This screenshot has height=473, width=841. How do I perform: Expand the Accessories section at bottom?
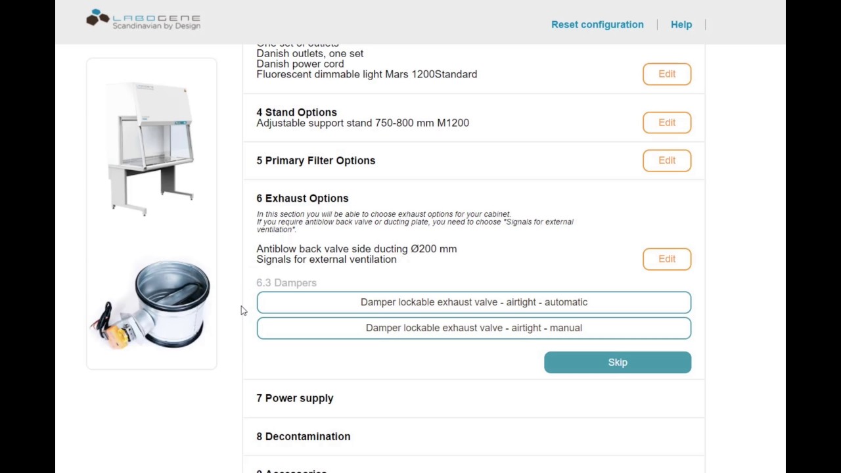point(292,471)
